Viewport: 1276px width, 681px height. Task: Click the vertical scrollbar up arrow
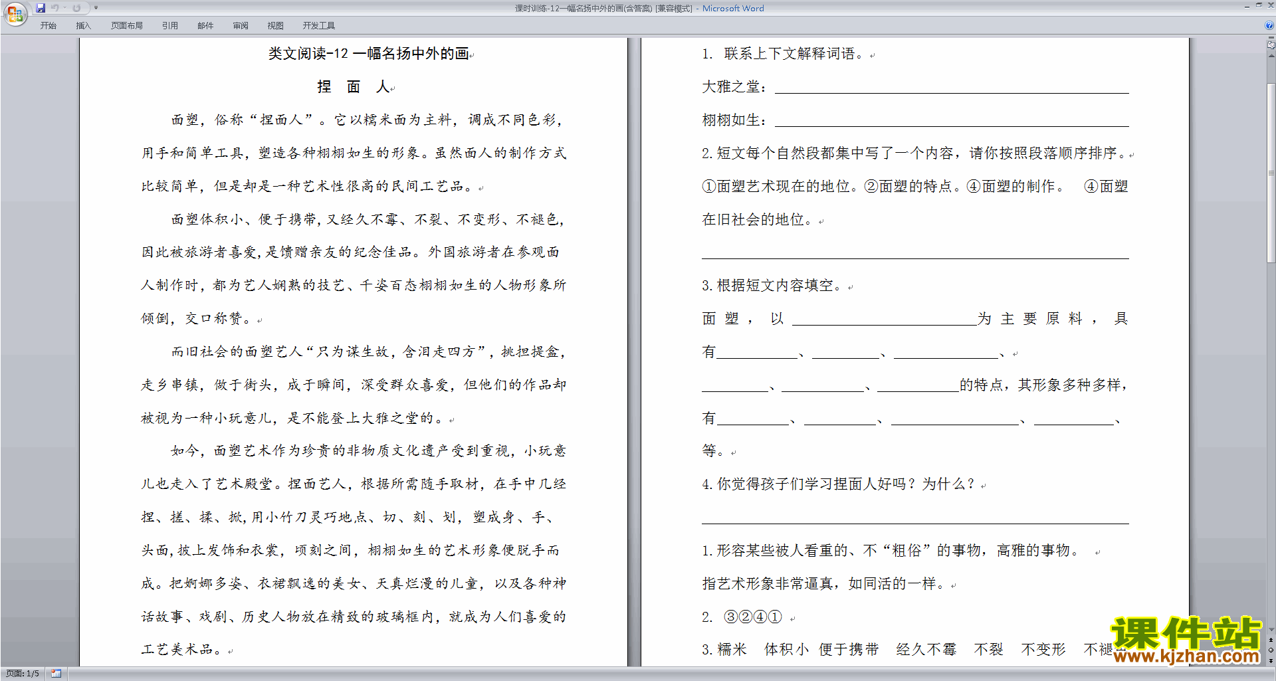coord(1271,55)
